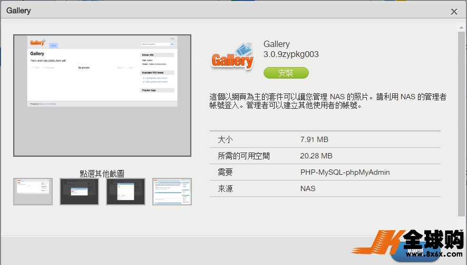The height and width of the screenshot is (265, 467).
Task: Click the 20.28 MB required space value
Action: pyautogui.click(x=316, y=156)
